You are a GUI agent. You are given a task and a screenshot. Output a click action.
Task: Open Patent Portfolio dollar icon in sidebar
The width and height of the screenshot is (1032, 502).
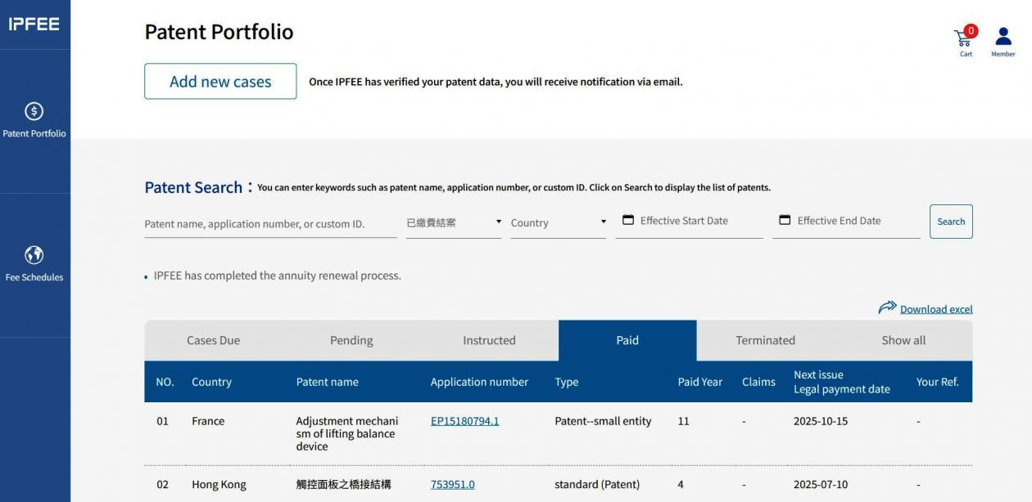tap(34, 111)
